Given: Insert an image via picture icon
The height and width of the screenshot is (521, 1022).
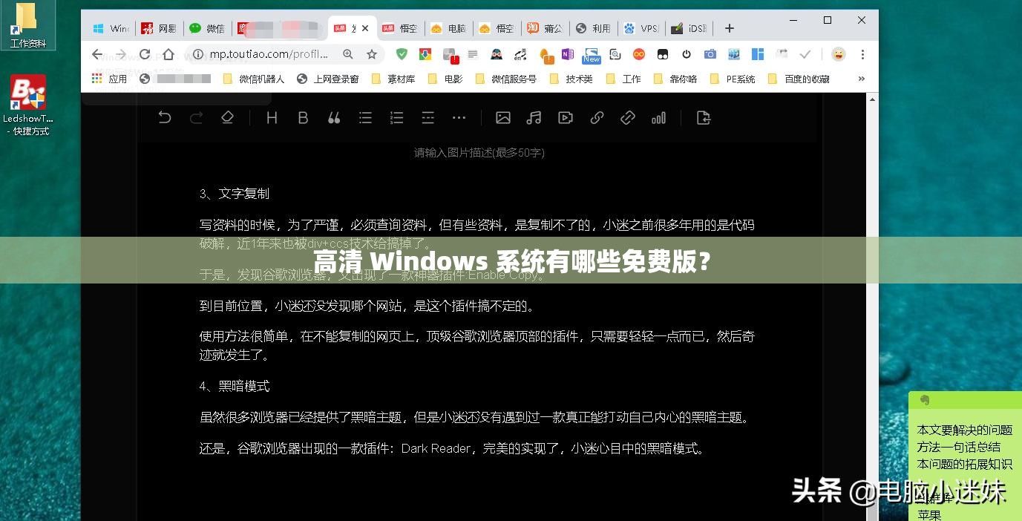Looking at the screenshot, I should (503, 117).
